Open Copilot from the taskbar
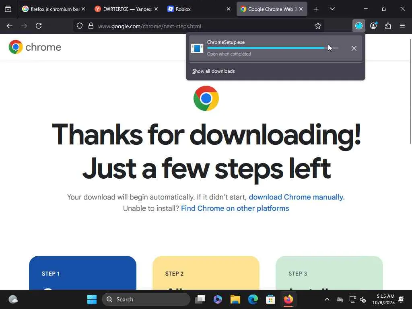 (218, 299)
